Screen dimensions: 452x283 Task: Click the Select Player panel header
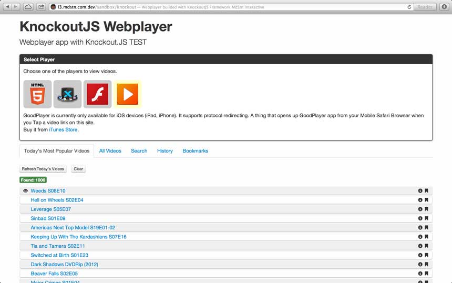226,59
